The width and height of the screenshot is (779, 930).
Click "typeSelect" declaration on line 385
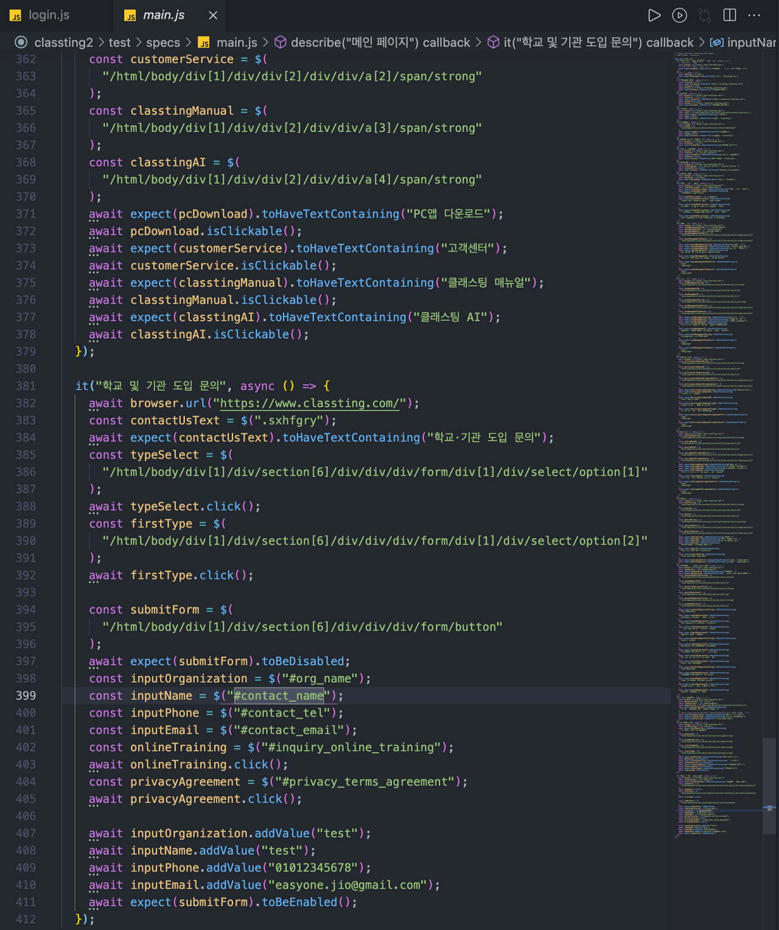click(x=164, y=455)
